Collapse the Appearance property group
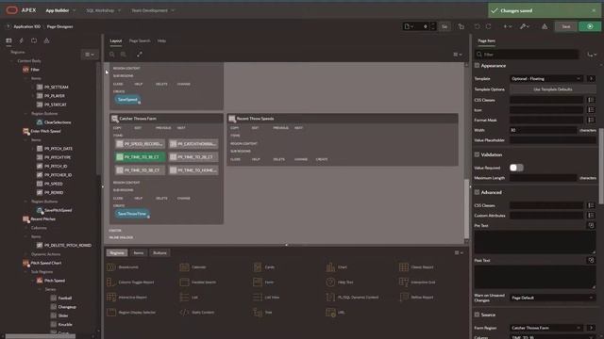 [x=477, y=66]
